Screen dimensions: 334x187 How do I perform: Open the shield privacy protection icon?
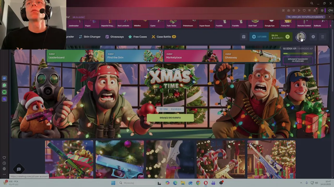pos(294,10)
